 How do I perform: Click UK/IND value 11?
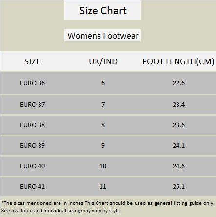(x=103, y=186)
